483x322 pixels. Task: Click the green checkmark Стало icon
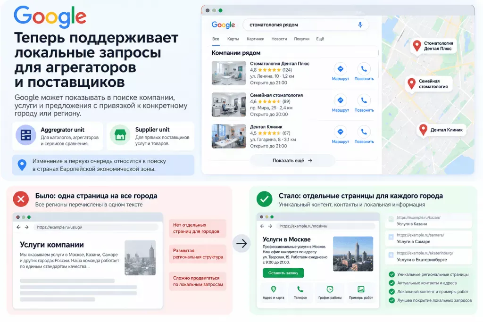pyautogui.click(x=264, y=199)
